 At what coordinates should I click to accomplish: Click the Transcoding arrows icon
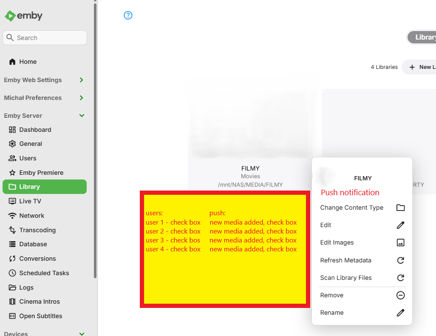12,230
